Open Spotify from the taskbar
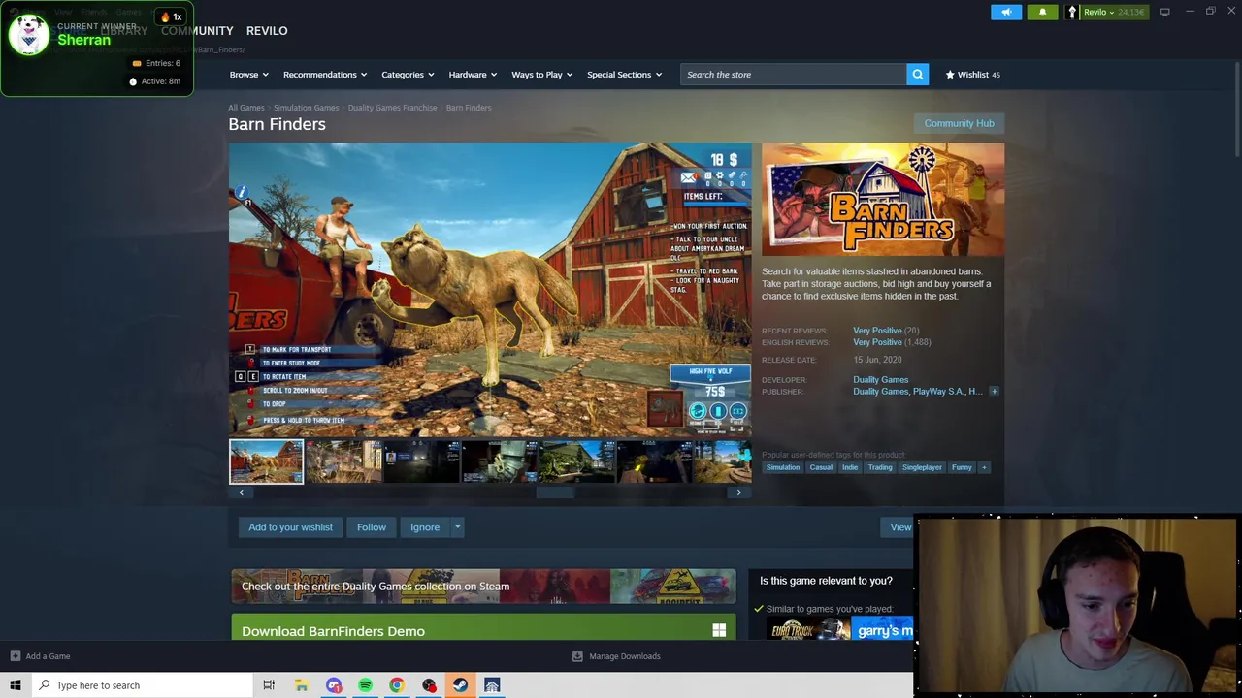The image size is (1242, 698). [365, 685]
